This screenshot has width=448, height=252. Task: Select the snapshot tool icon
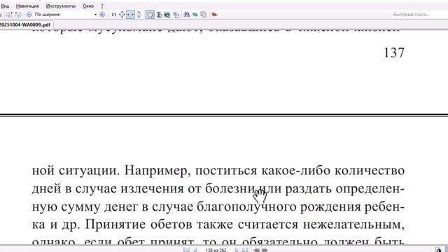click(176, 15)
